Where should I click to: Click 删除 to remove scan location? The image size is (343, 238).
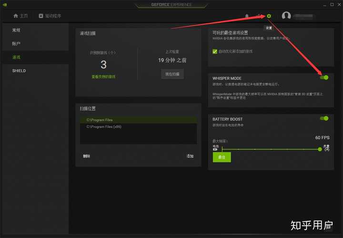click(x=86, y=156)
